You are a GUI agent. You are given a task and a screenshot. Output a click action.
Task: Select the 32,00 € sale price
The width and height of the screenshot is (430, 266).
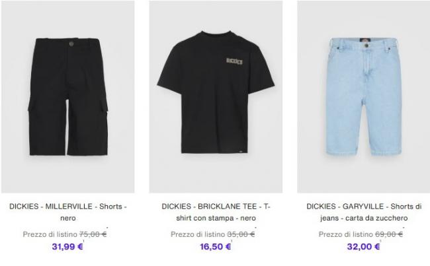(x=363, y=247)
